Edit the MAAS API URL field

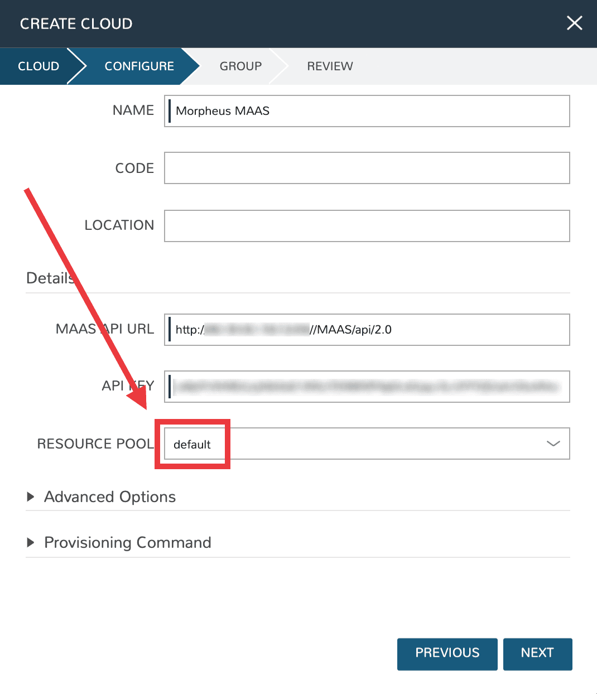tap(367, 330)
